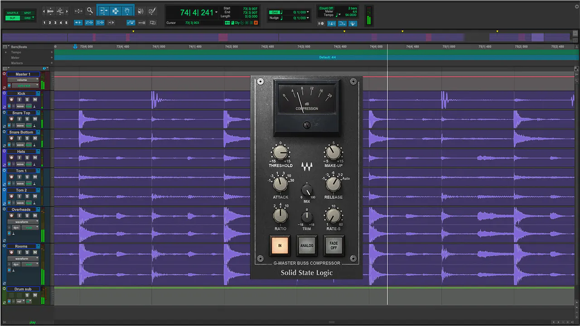
Task: Select the Scrubber speaker tool
Action: (x=140, y=11)
